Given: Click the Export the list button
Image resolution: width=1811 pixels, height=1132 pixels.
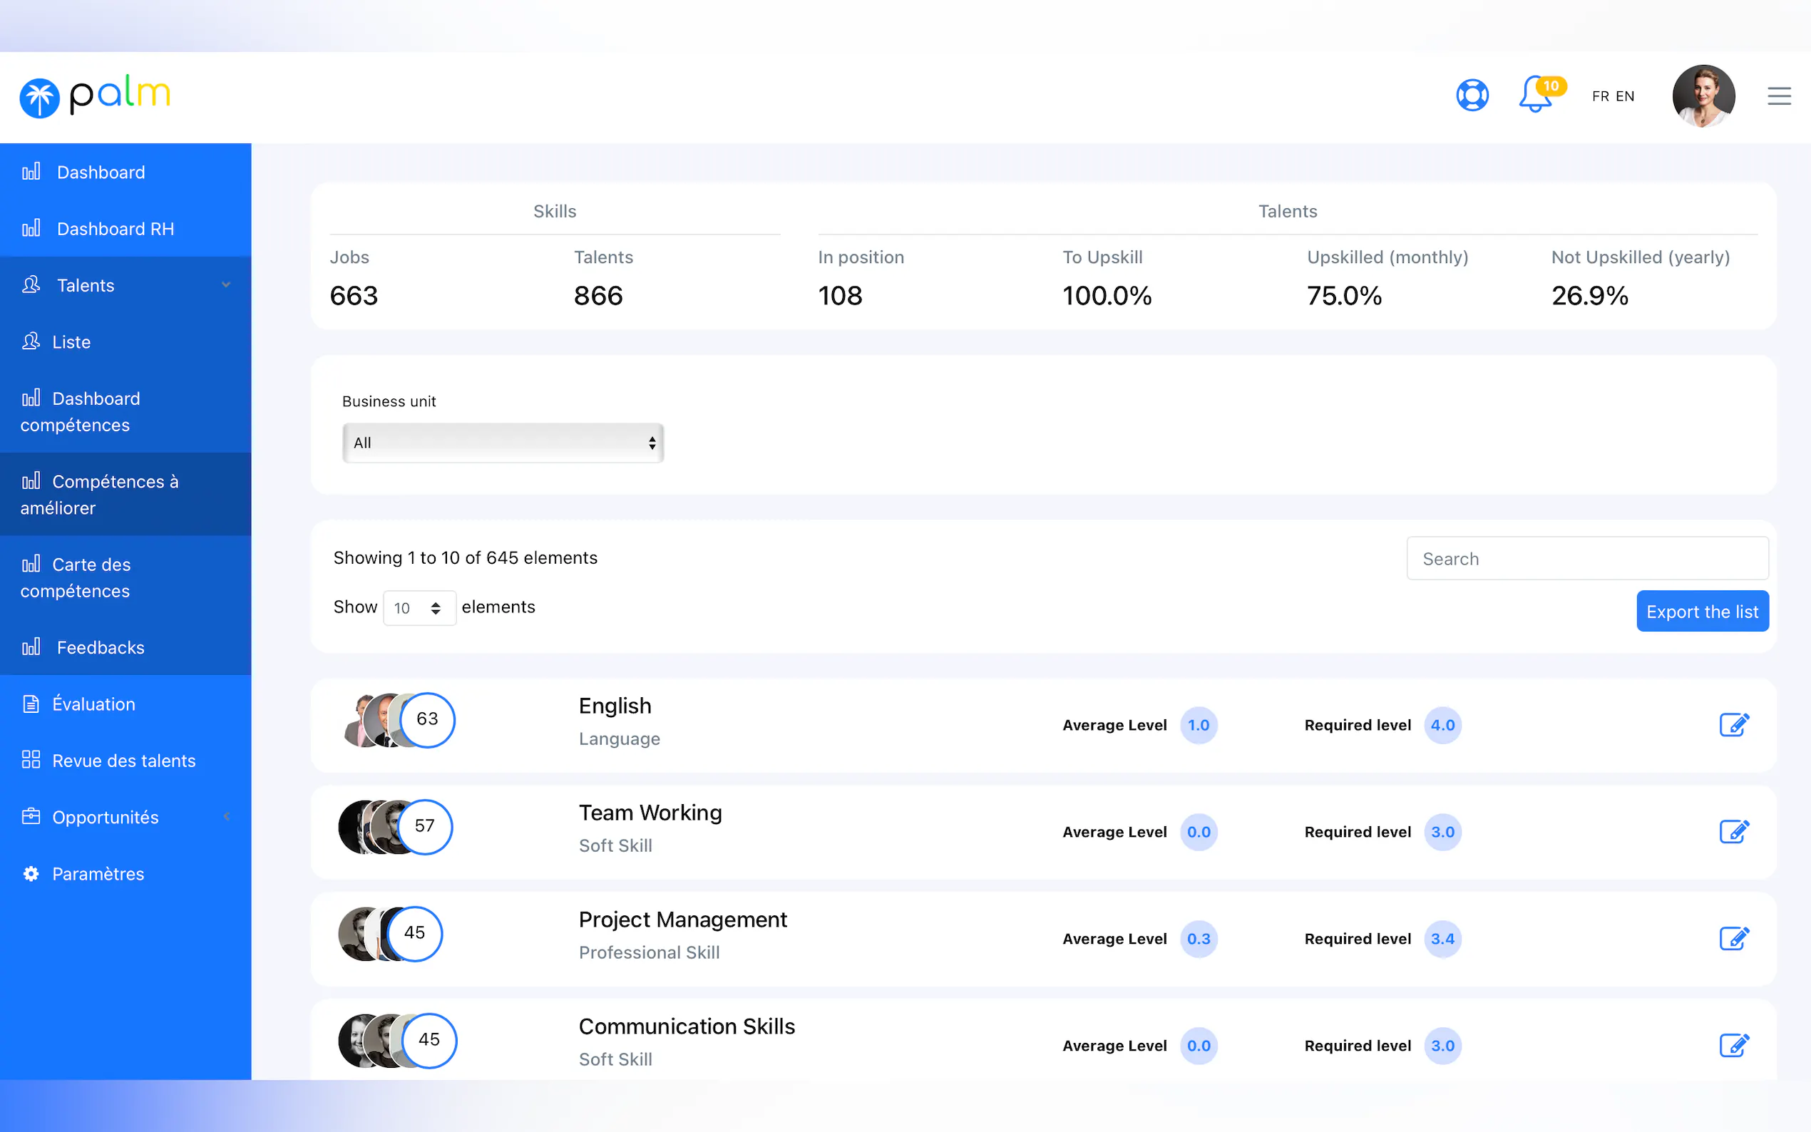Looking at the screenshot, I should (1701, 612).
